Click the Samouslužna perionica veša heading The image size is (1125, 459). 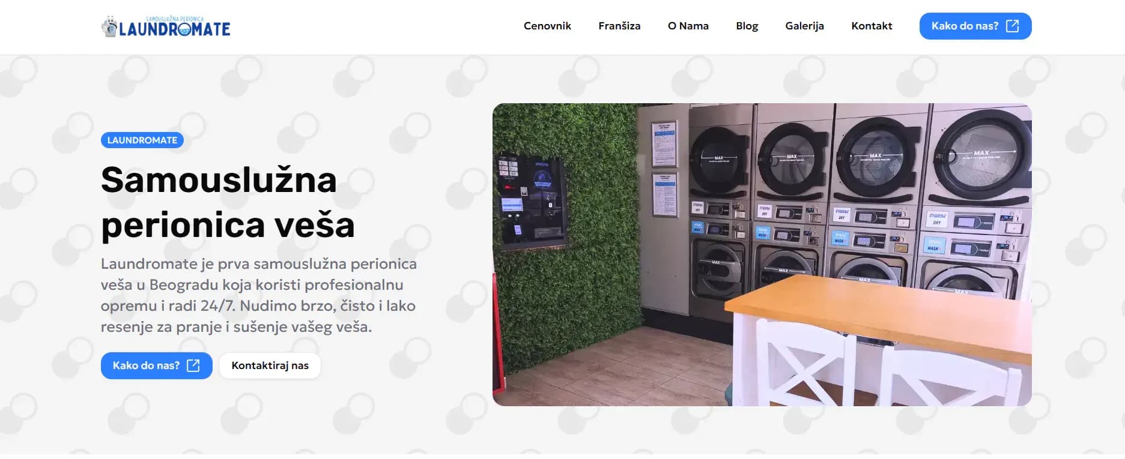(228, 202)
